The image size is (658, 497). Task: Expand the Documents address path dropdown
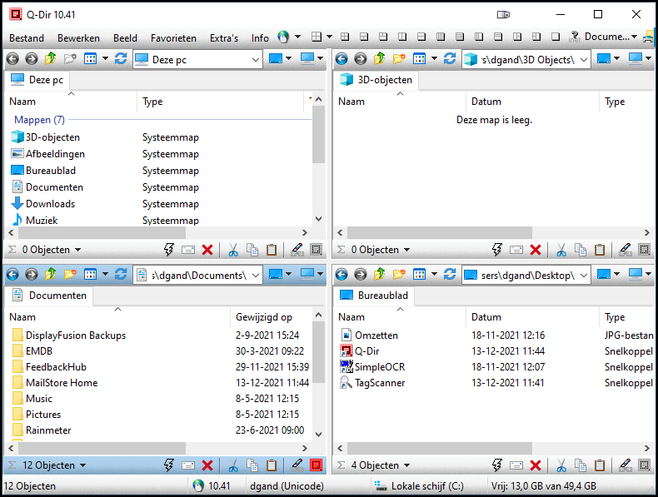click(255, 275)
